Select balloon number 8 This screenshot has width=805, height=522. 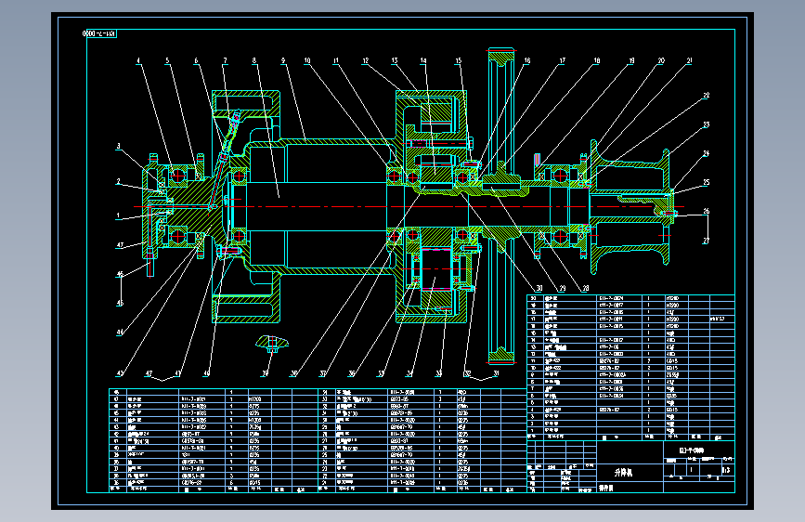pos(253,60)
